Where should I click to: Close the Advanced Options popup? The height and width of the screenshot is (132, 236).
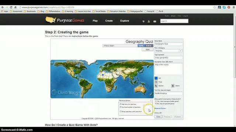point(151,100)
